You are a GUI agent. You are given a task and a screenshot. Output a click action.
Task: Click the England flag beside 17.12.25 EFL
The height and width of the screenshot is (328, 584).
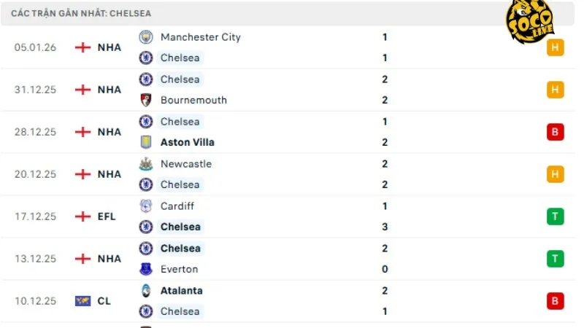(82, 216)
